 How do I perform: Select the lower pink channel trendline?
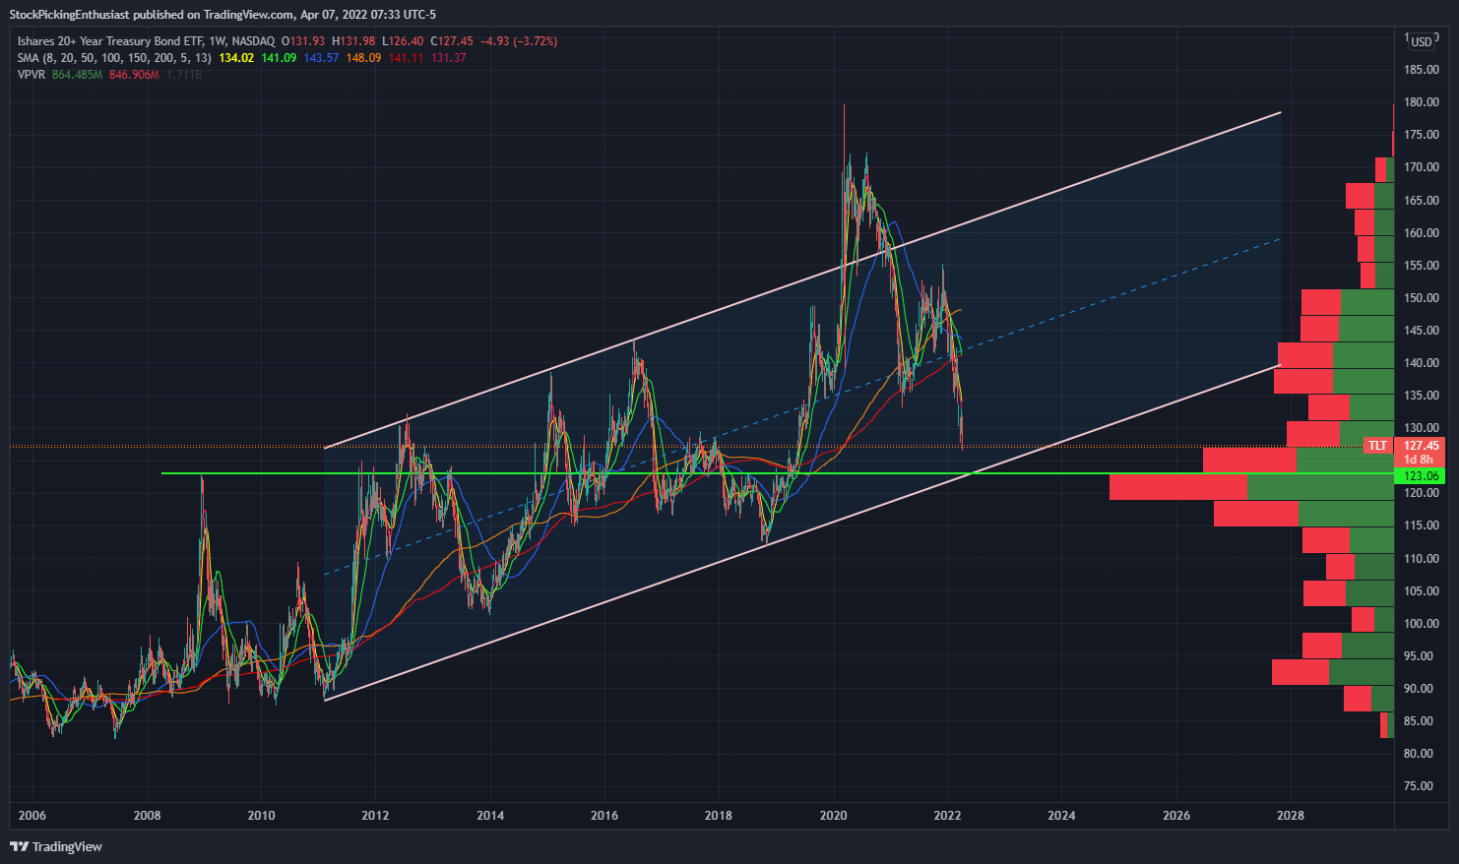tap(802, 532)
